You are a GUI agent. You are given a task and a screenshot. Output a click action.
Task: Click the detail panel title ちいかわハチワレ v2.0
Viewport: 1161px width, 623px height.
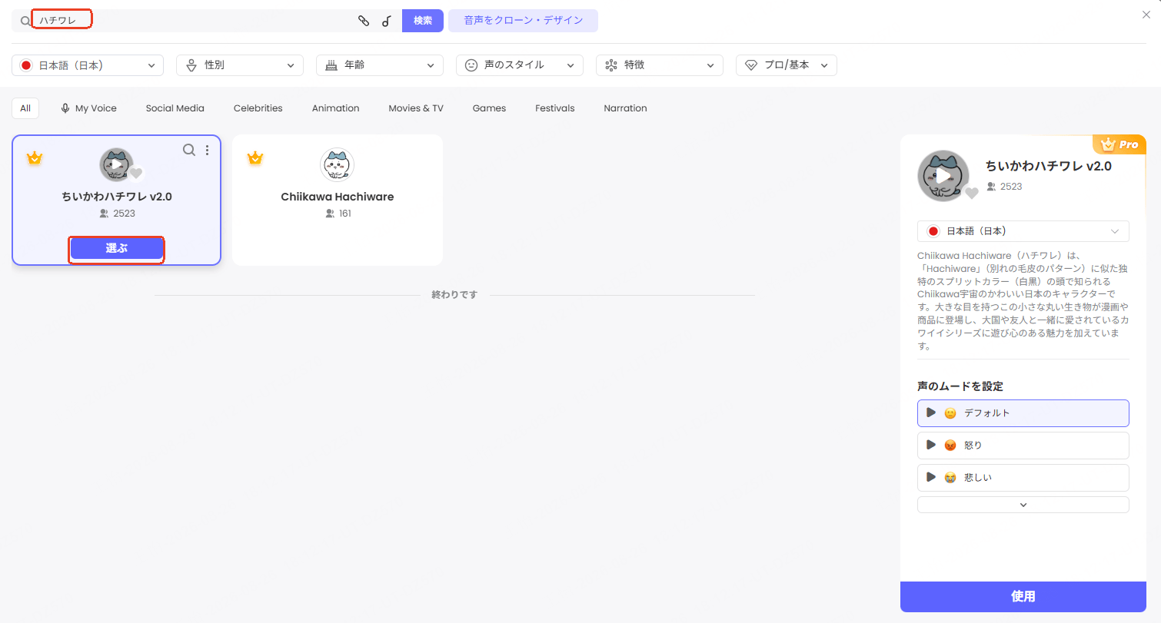[x=1049, y=166]
